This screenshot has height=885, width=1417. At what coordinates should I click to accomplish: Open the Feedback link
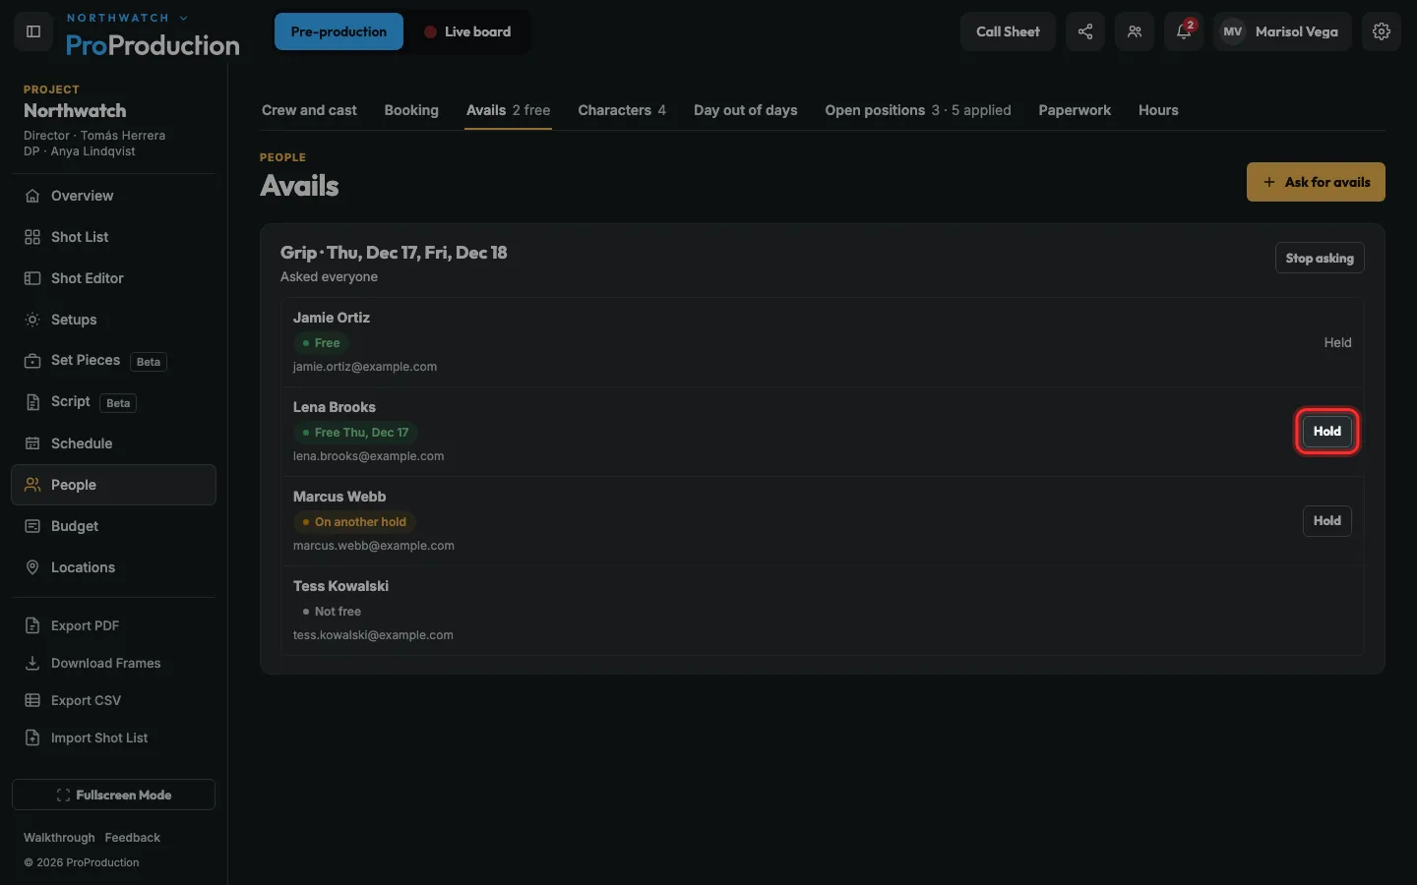tap(132, 838)
